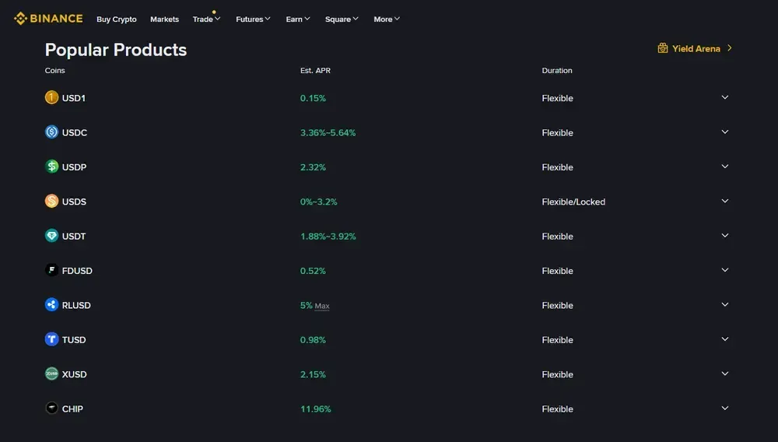Expand the USDC row chevron
This screenshot has height=442, width=778.
click(x=725, y=132)
